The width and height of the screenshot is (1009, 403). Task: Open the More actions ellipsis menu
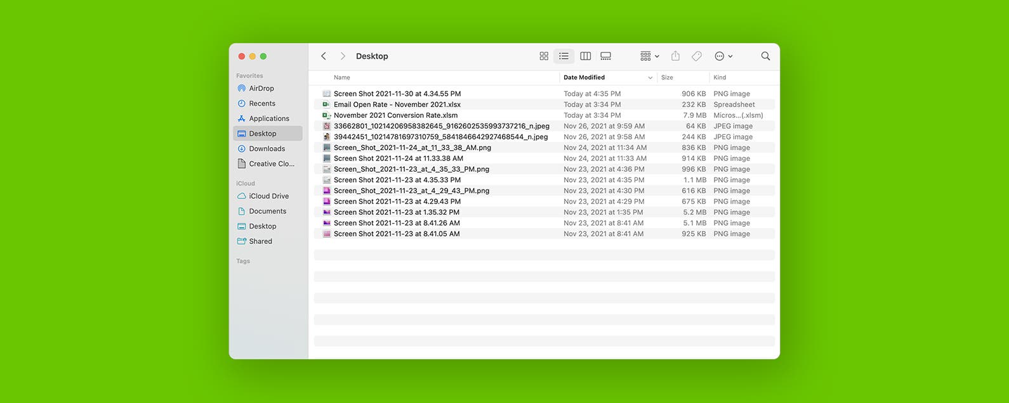tap(723, 56)
